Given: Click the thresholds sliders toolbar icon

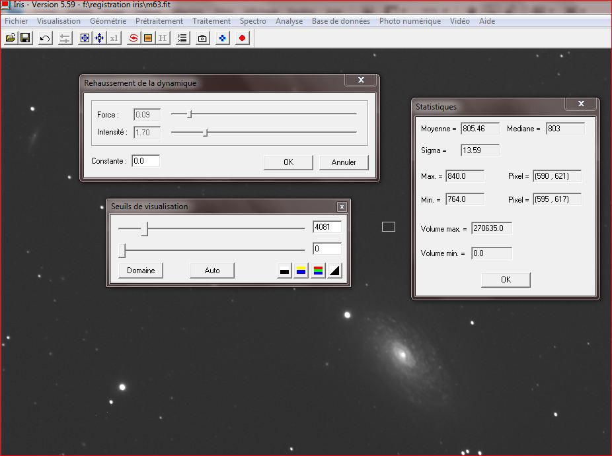Looking at the screenshot, I should point(65,38).
